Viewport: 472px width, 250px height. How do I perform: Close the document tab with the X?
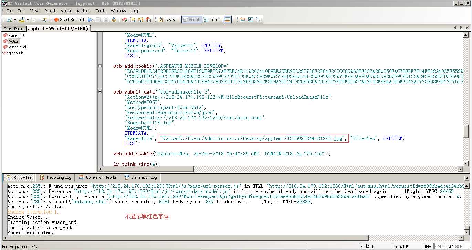tap(467, 28)
